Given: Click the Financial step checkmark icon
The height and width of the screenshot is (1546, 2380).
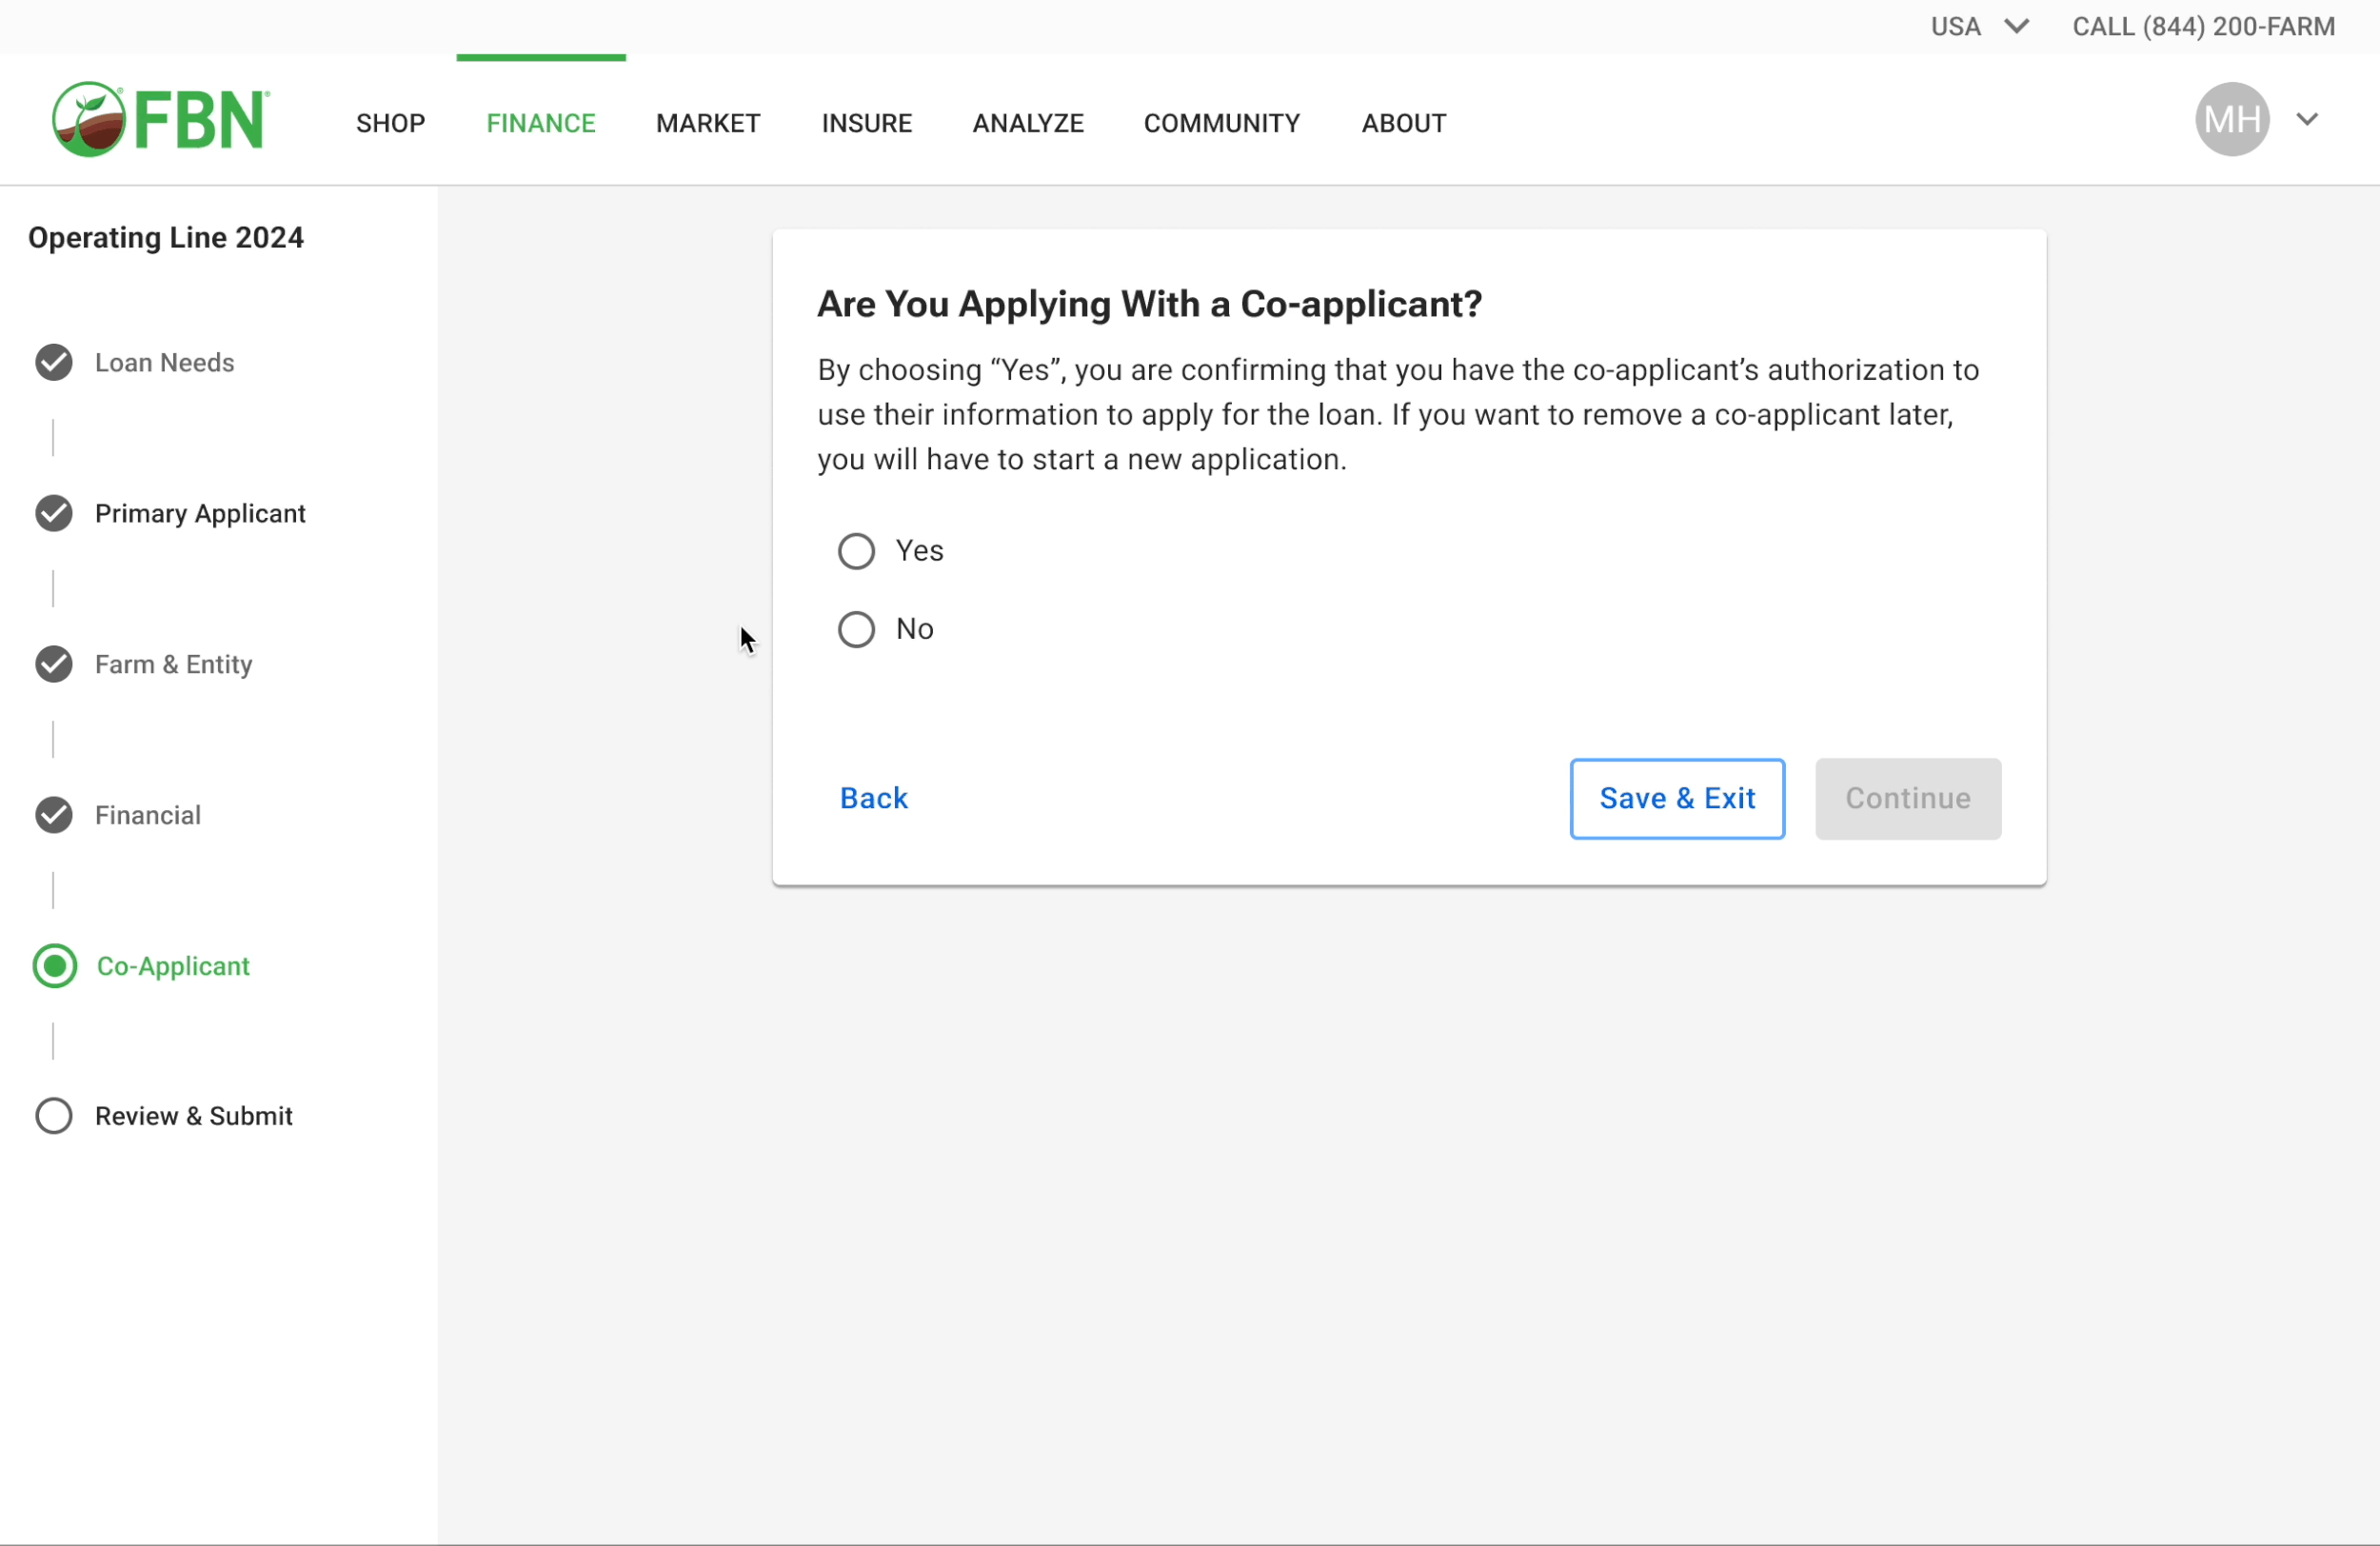Looking at the screenshot, I should pos(54,815).
